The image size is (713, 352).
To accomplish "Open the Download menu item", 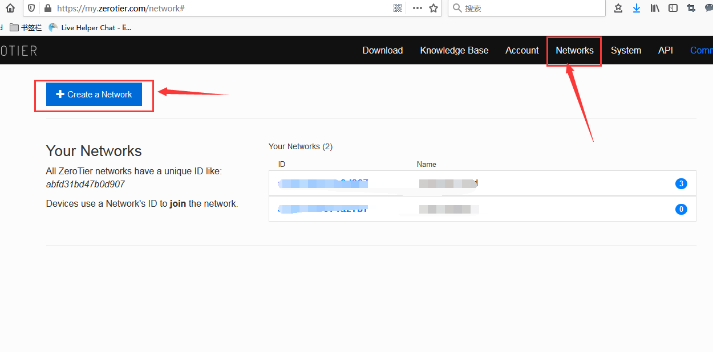I will point(382,50).
